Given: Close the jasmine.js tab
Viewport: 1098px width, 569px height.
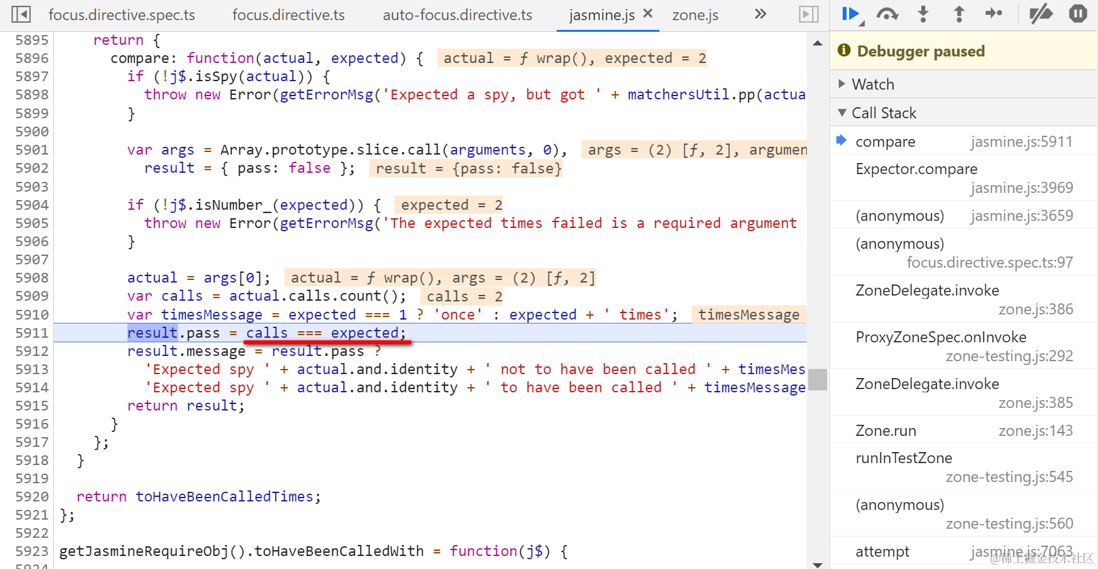Looking at the screenshot, I should (x=648, y=13).
